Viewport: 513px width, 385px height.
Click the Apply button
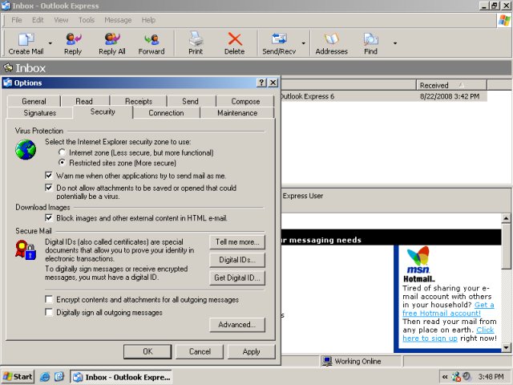[251, 351]
